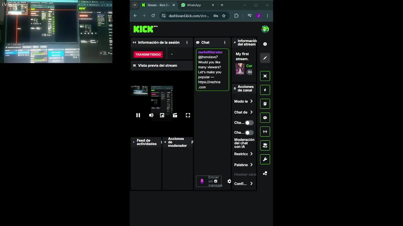Click the 'My first stream.' title text

(x=242, y=56)
